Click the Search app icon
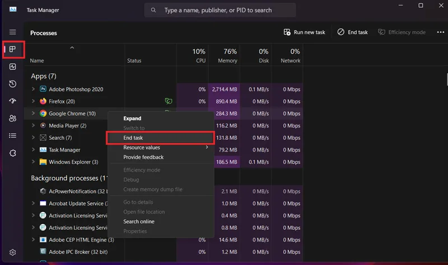 (x=43, y=138)
